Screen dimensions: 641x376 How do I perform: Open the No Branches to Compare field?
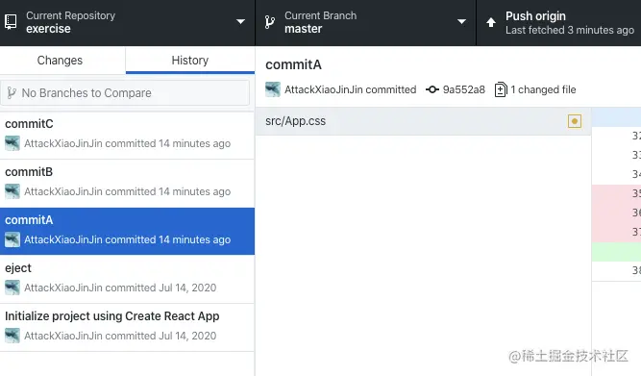(125, 93)
